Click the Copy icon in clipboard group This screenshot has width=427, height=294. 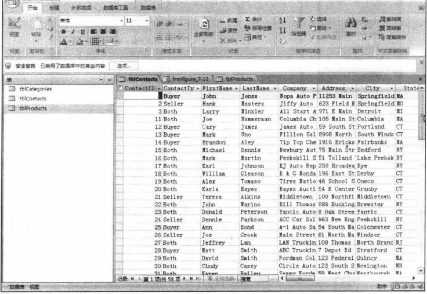pos(50,28)
